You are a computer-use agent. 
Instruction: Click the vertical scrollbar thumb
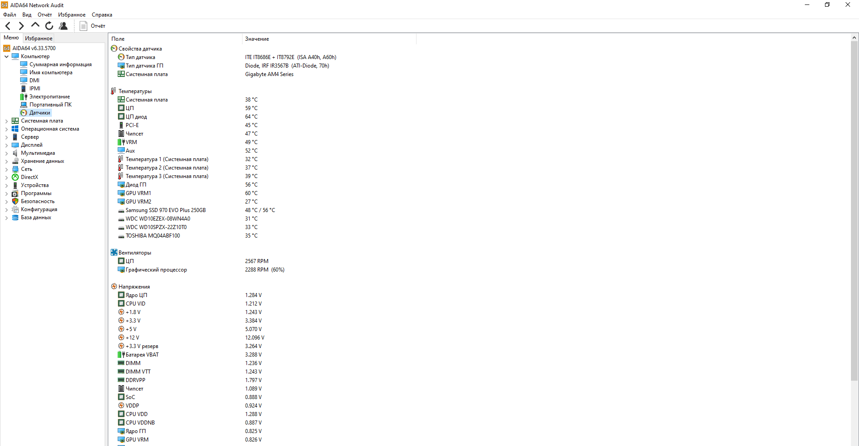[x=854, y=211]
